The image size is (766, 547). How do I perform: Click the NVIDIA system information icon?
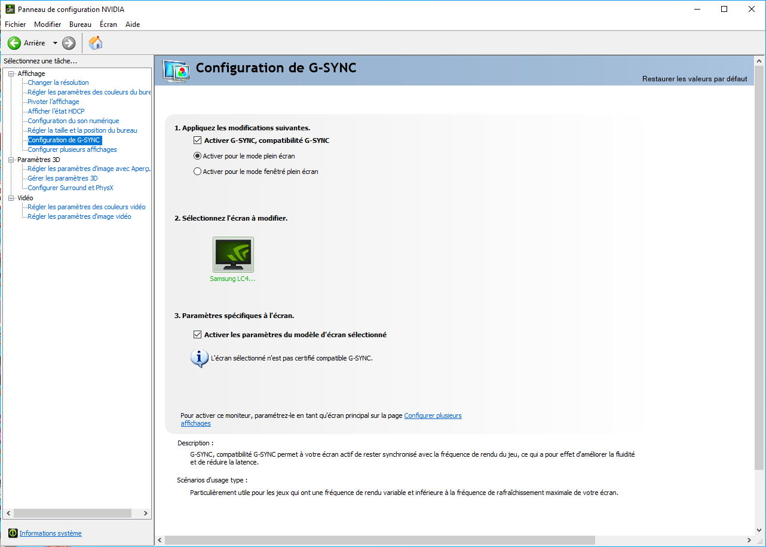(13, 533)
